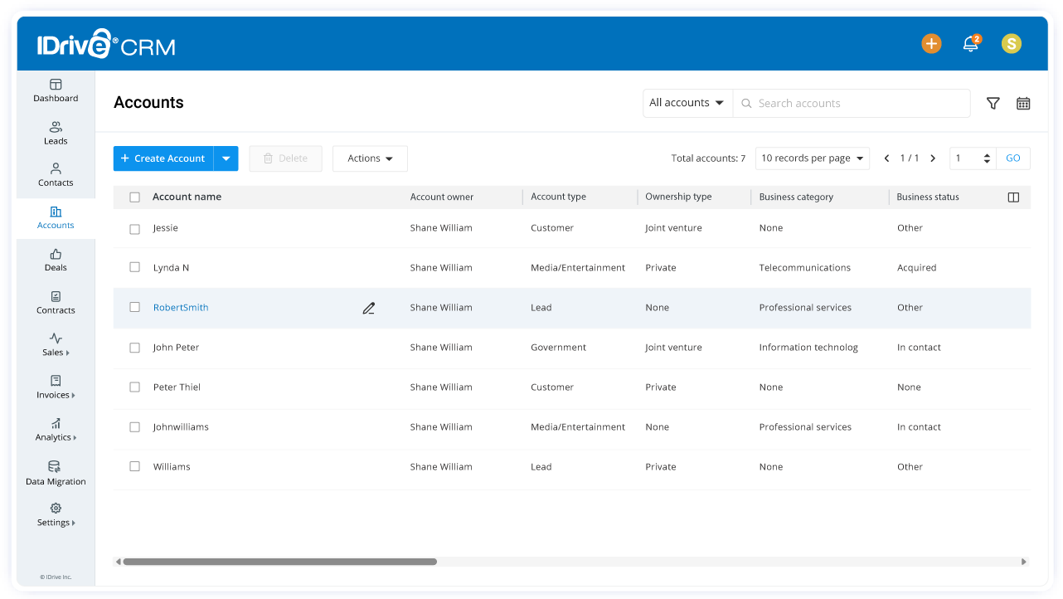Viewport: 1063px width, 599px height.
Task: Open the Actions dropdown menu
Action: click(370, 158)
